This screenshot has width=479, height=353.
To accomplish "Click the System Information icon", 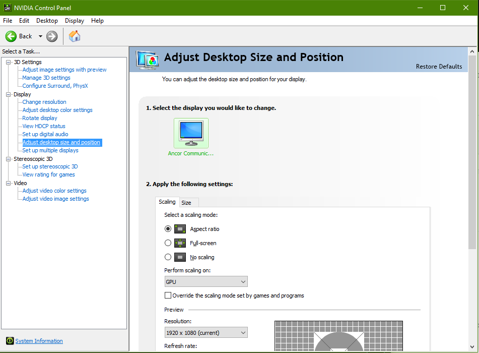I will click(10, 340).
